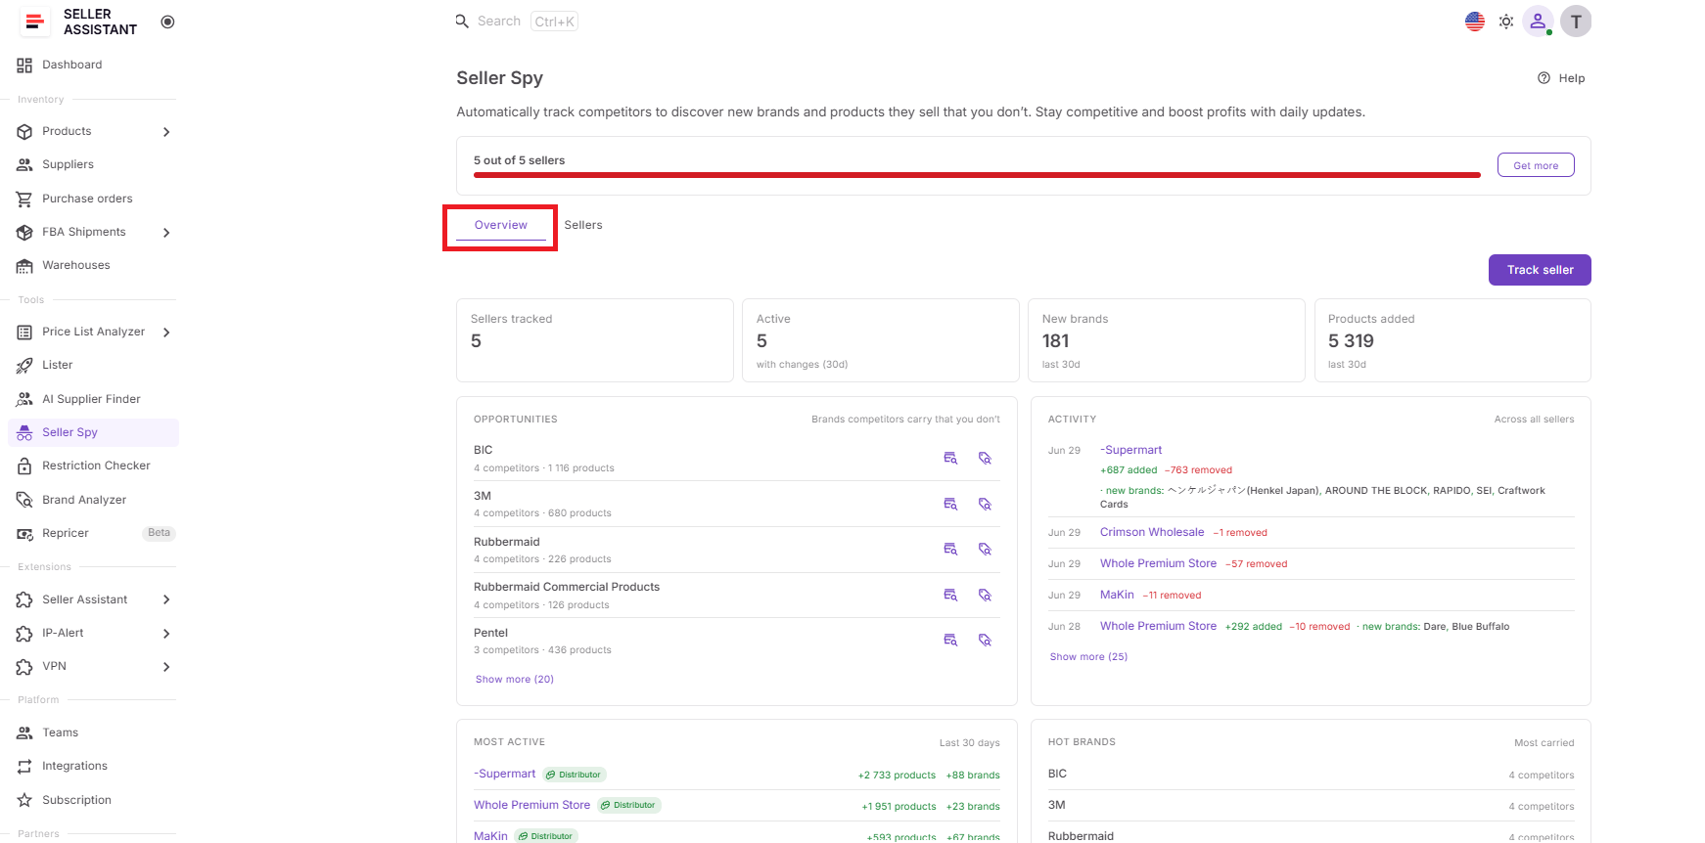
Task: Open Whole Premium Store in Most Active
Action: (x=531, y=805)
